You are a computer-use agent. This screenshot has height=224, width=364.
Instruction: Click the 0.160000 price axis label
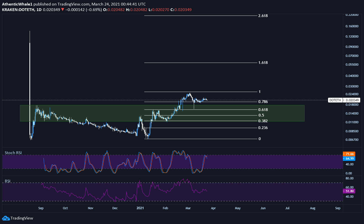pos(352,26)
